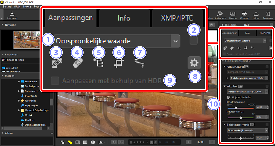Viewport: 275px width, 146px height.
Task: Click the zoom-in magnifier icon
Action: pyautogui.click(x=212, y=25)
